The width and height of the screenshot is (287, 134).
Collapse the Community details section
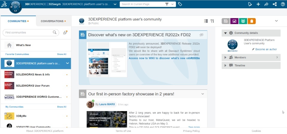225,33
